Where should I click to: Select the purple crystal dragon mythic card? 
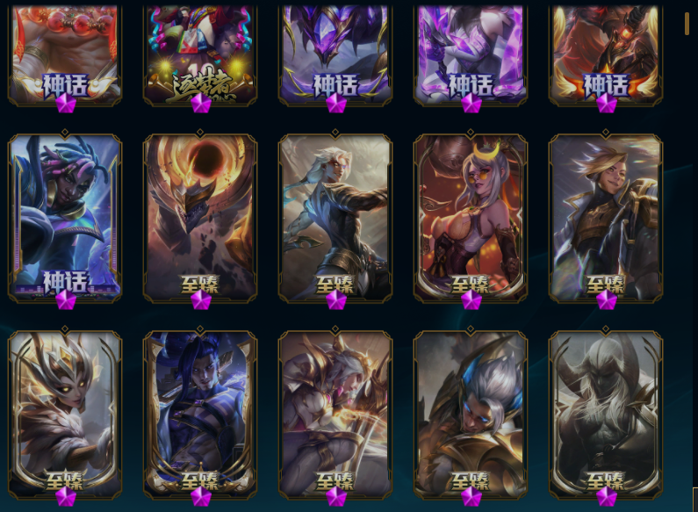[x=335, y=55]
